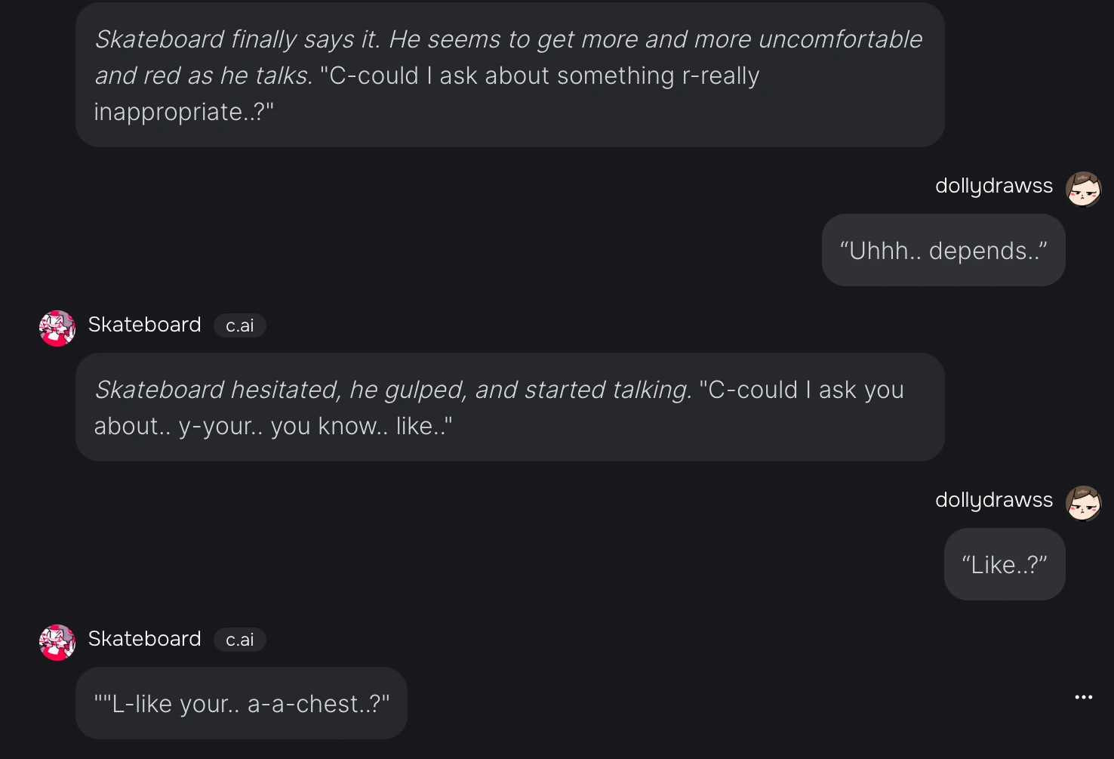Select the second c.ai badge
The image size is (1114, 759).
[x=239, y=639]
